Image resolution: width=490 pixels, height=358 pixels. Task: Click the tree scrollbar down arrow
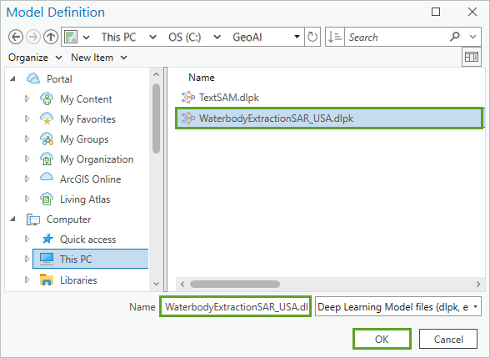[157, 284]
